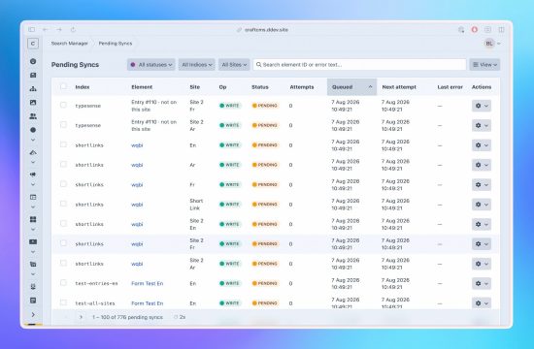The image size is (534, 349).
Task: Open actions gear for typesense Site 2 Fr row
Action: point(482,106)
